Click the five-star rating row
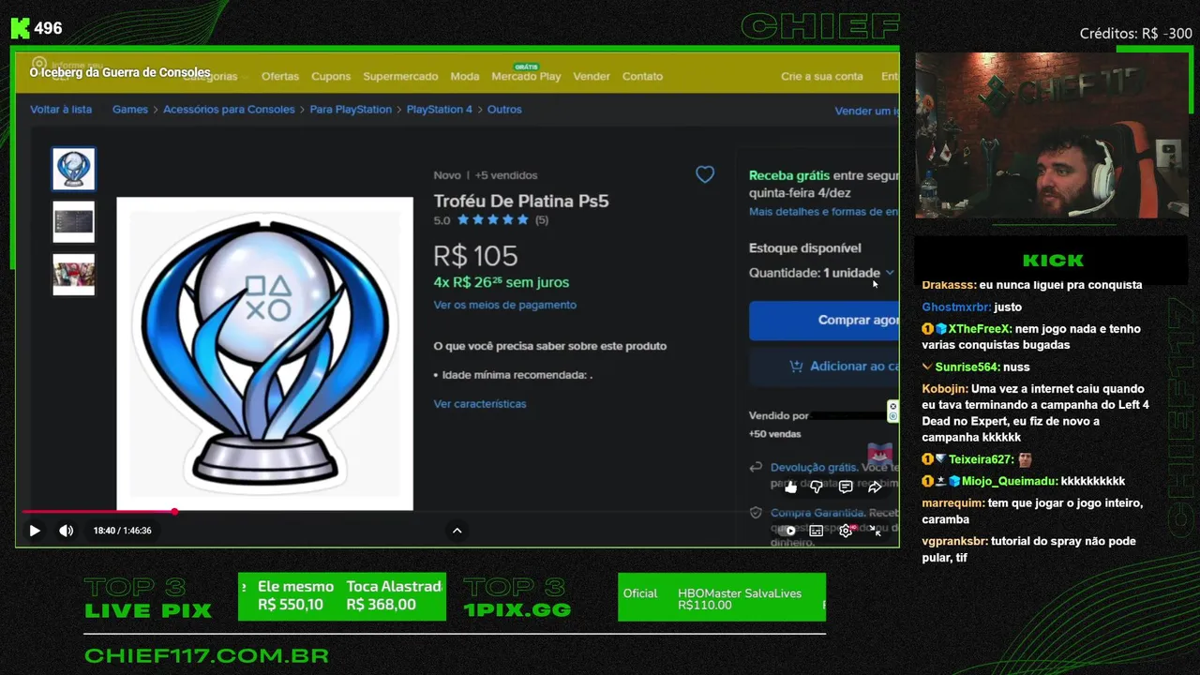 (x=491, y=220)
